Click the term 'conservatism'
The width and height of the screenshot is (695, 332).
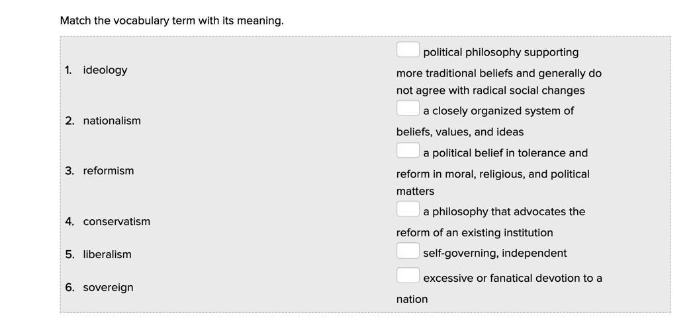[x=116, y=222]
